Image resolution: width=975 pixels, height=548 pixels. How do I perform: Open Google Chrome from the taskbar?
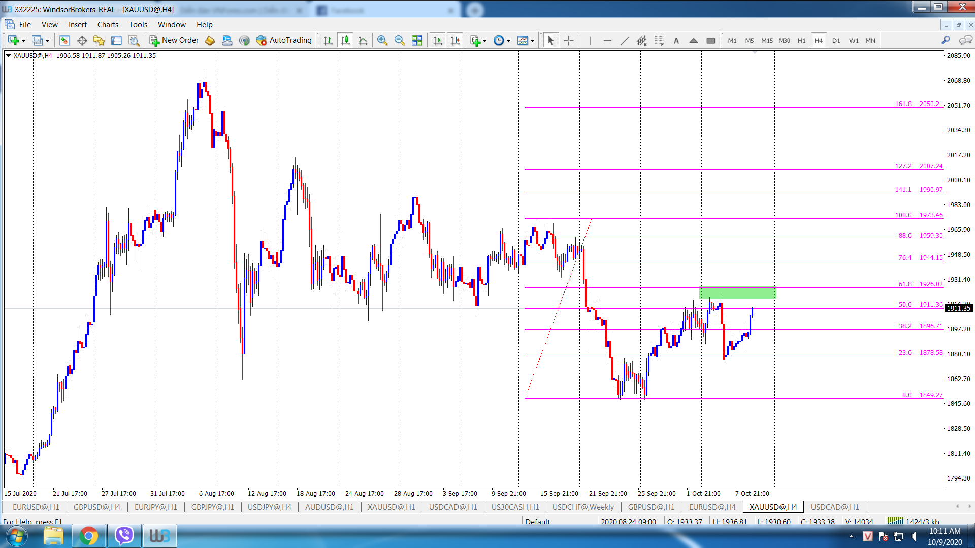pyautogui.click(x=88, y=536)
